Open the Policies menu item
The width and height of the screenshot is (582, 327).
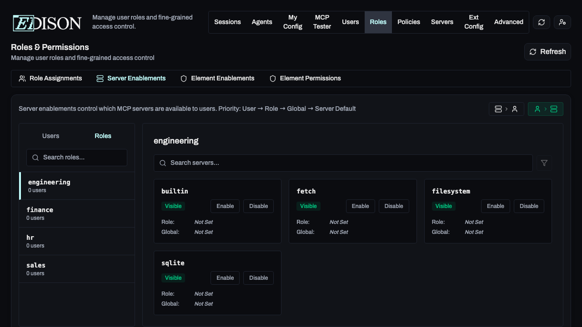click(x=408, y=22)
